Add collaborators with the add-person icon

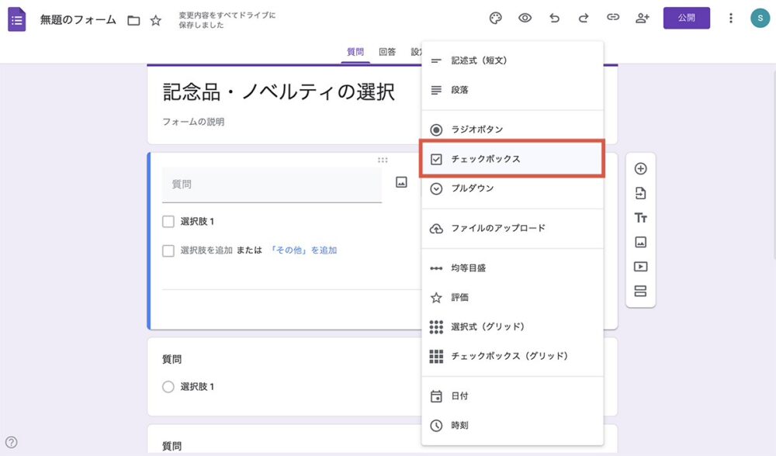[642, 17]
